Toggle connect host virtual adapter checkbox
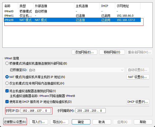The image size is (155, 127). point(7,91)
